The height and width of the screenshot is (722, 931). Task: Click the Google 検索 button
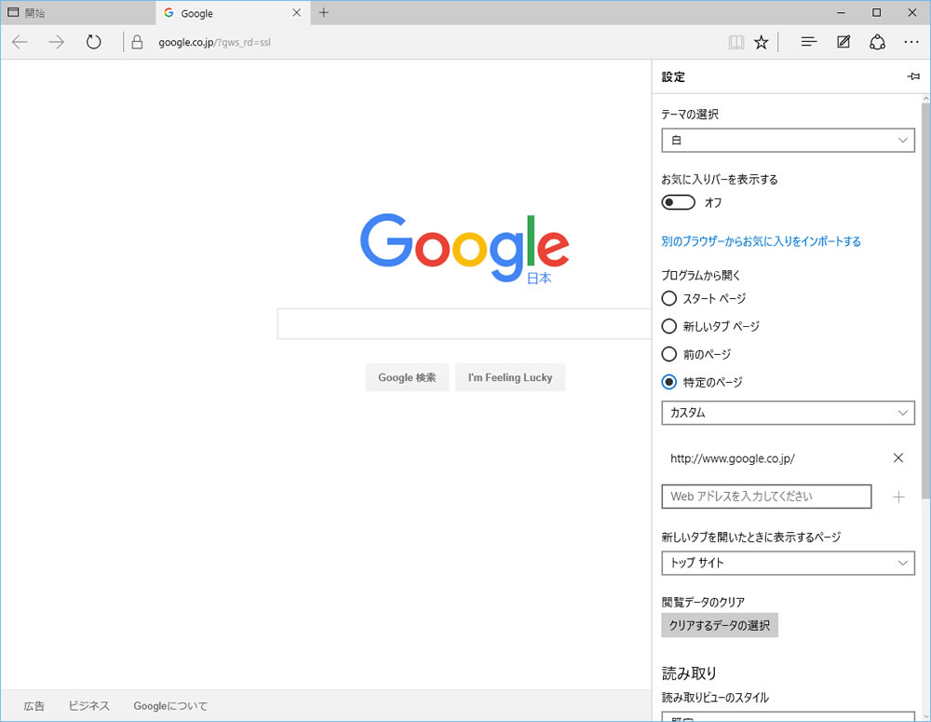407,377
